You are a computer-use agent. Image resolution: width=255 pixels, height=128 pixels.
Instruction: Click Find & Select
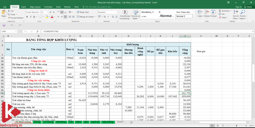tap(243, 15)
